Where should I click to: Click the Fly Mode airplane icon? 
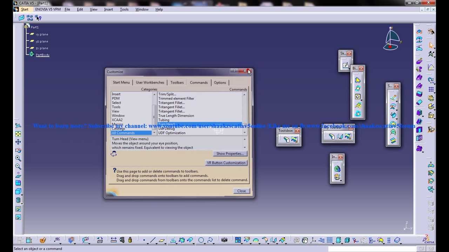pos(18,125)
